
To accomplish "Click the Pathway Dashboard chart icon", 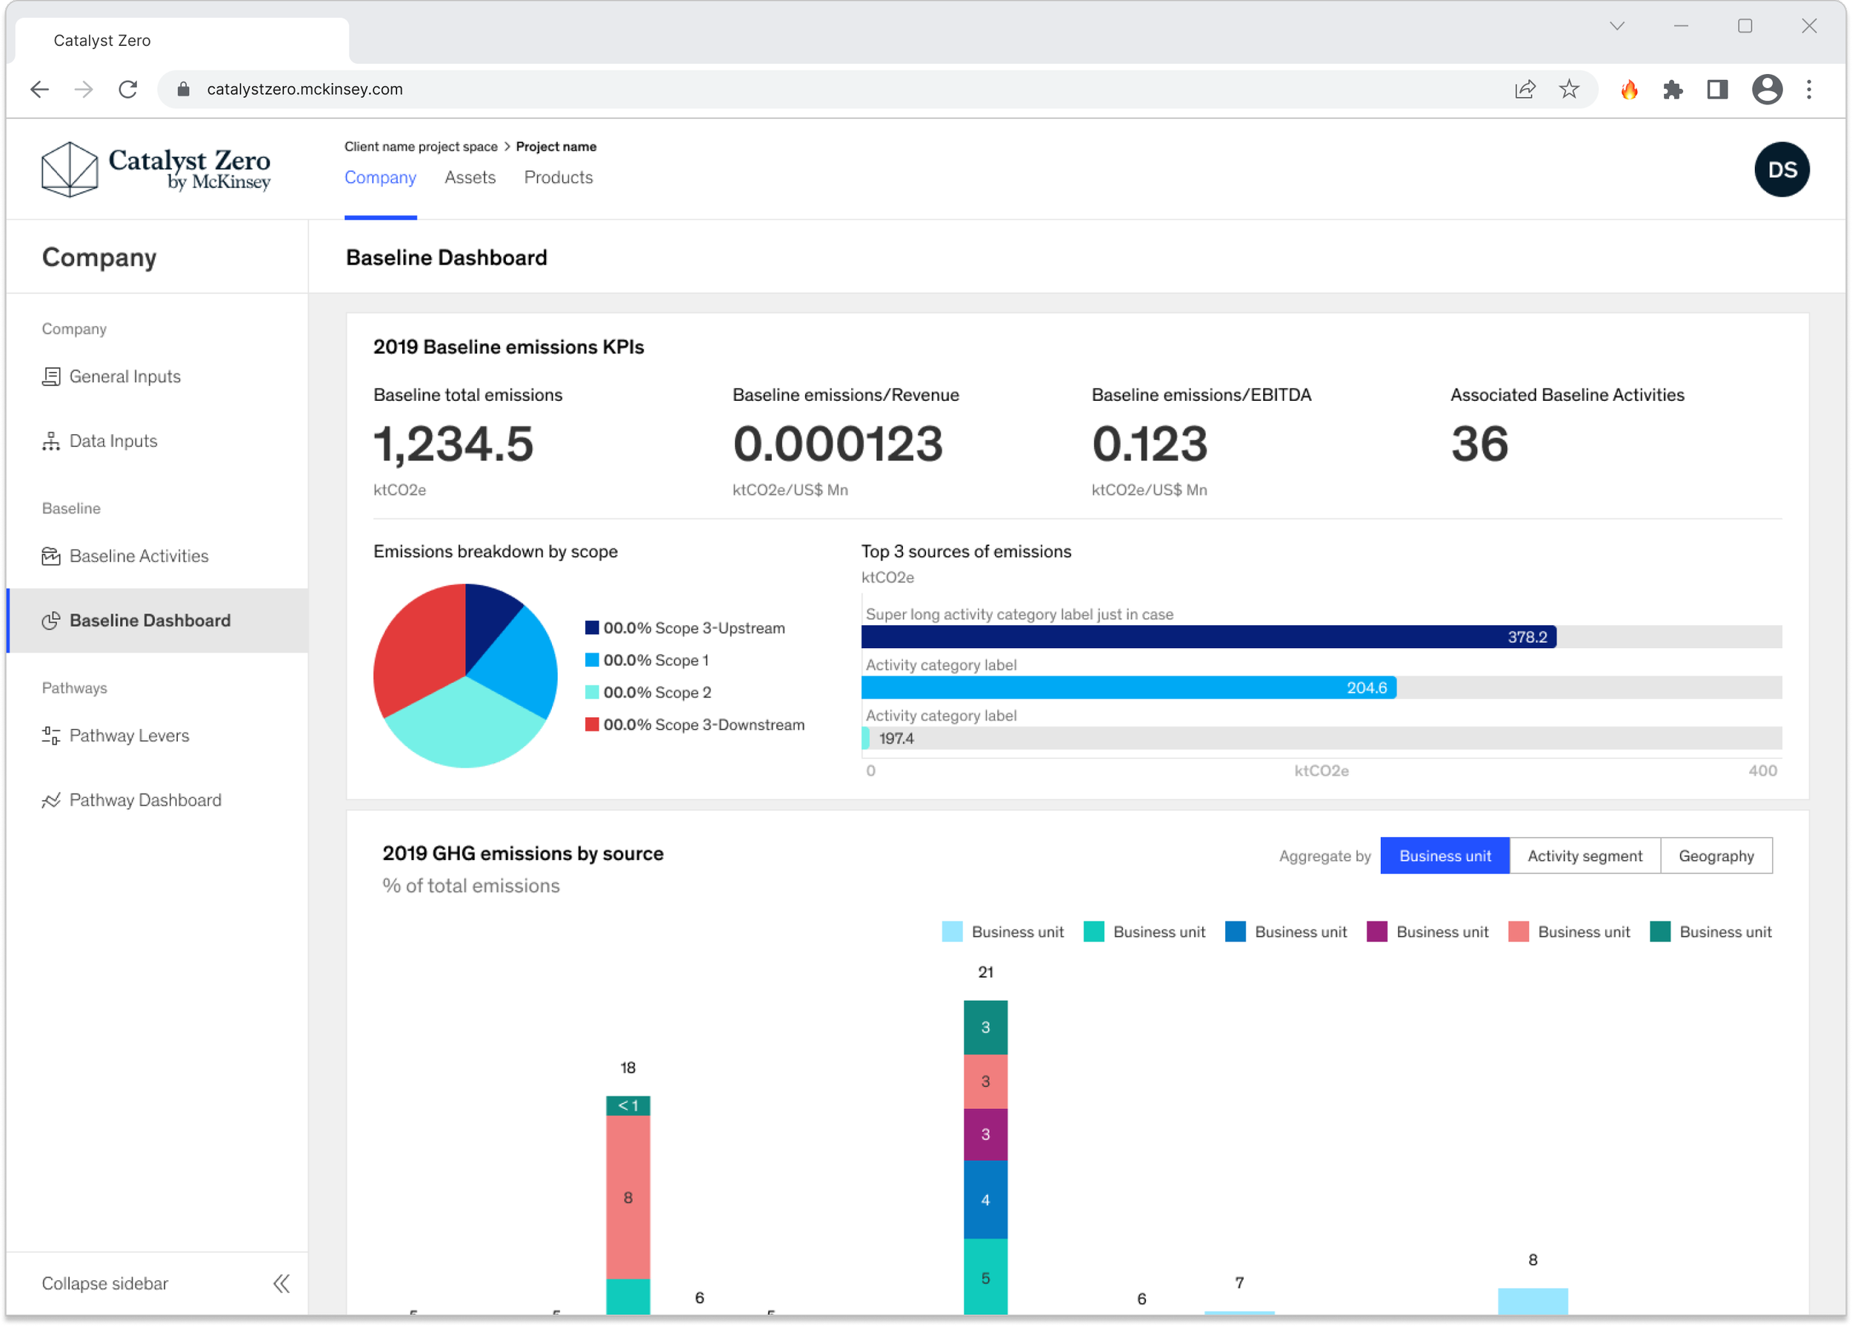I will tap(50, 800).
